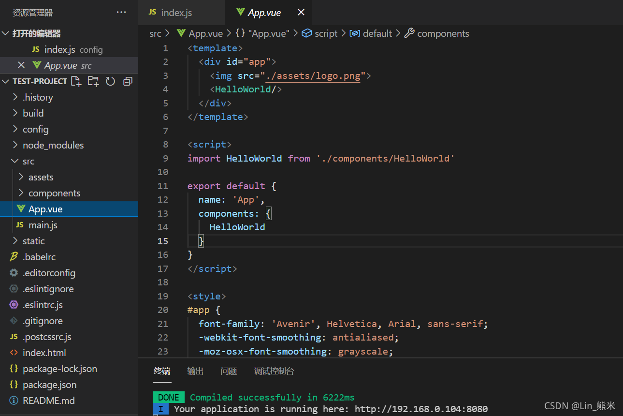Click the braces icon in breadcrumb

coord(240,33)
